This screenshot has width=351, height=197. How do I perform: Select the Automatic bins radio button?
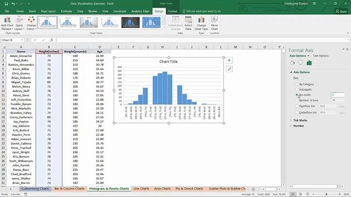point(297,90)
